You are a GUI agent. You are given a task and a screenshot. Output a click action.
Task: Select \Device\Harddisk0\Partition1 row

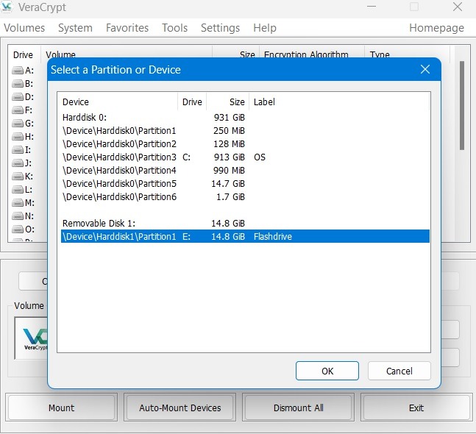(x=245, y=131)
